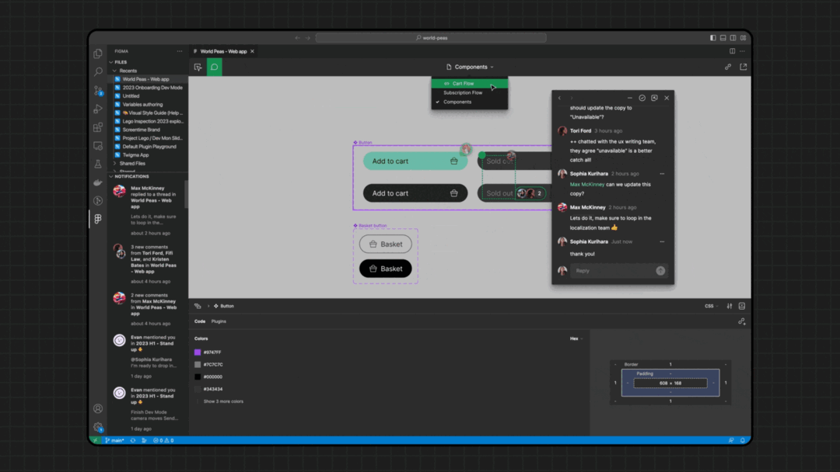Toggle the primary side bar layout
The image size is (840, 472).
click(713, 38)
